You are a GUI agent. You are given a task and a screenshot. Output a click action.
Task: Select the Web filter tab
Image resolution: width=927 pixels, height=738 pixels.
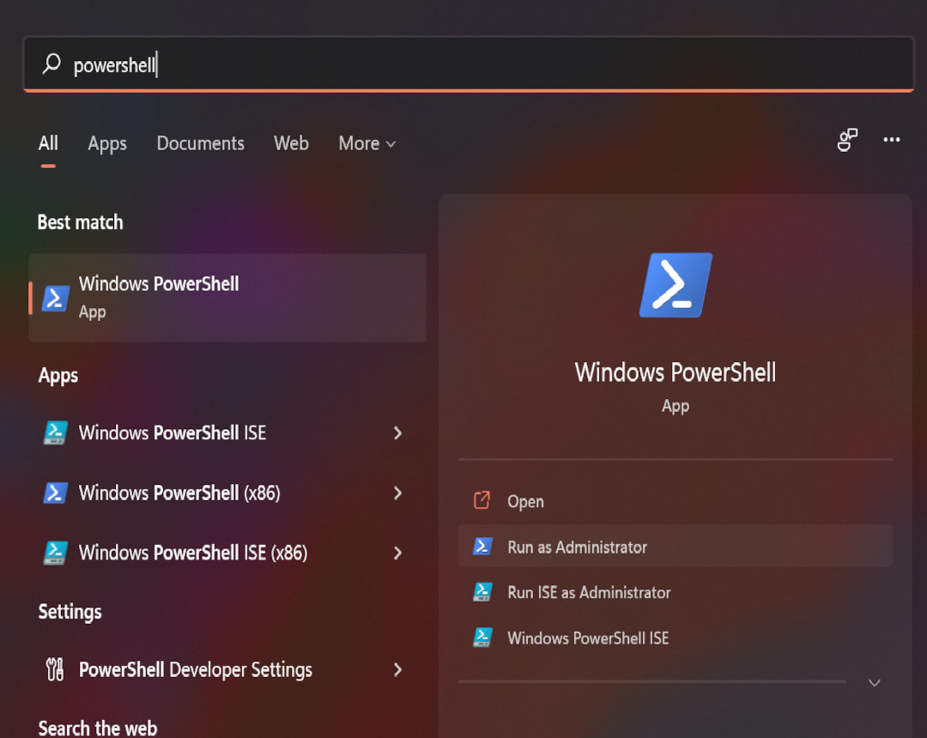point(291,143)
